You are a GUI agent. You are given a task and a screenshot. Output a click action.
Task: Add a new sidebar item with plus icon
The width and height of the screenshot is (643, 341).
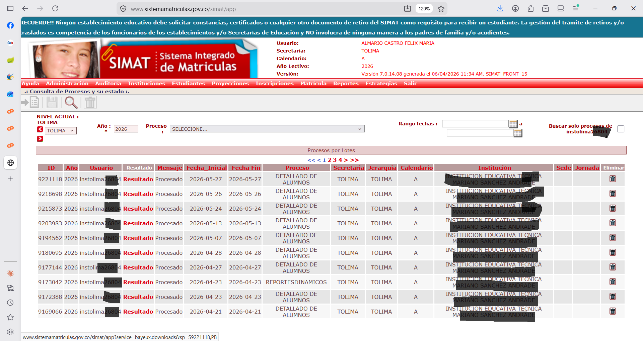(x=10, y=179)
